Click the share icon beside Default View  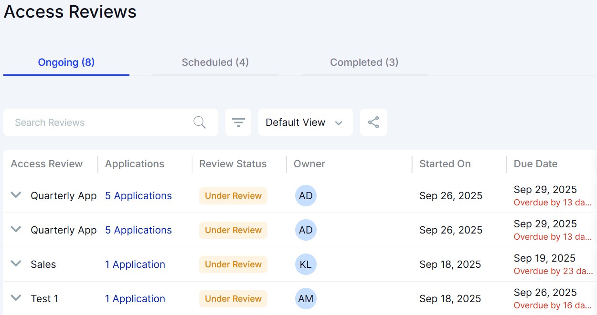[x=373, y=122]
